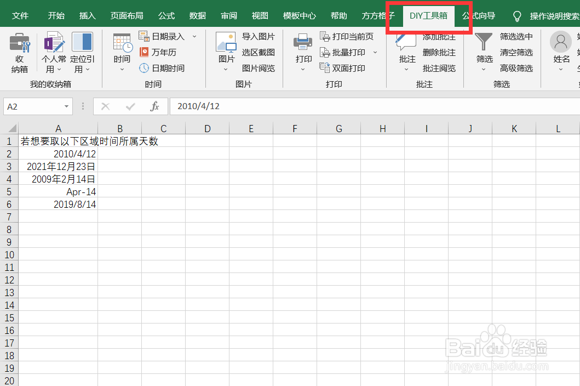
Task: Click the formula bar confirm checkmark
Action: [130, 107]
